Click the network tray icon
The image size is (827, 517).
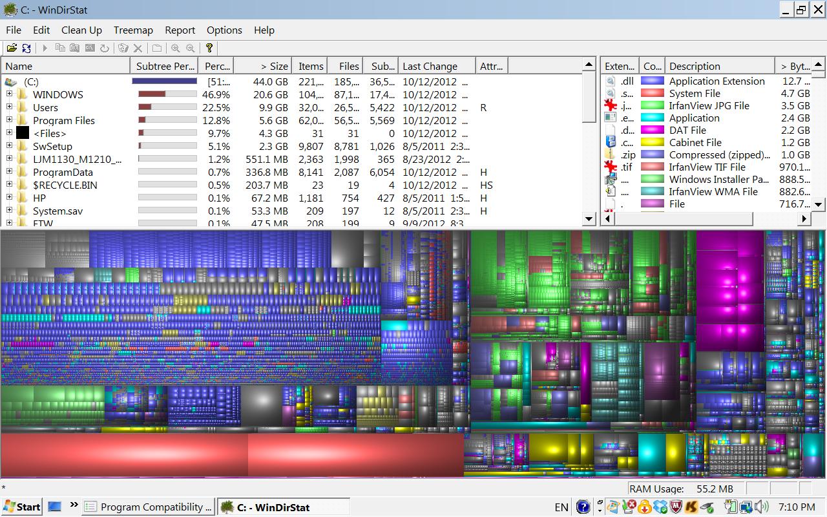[746, 507]
